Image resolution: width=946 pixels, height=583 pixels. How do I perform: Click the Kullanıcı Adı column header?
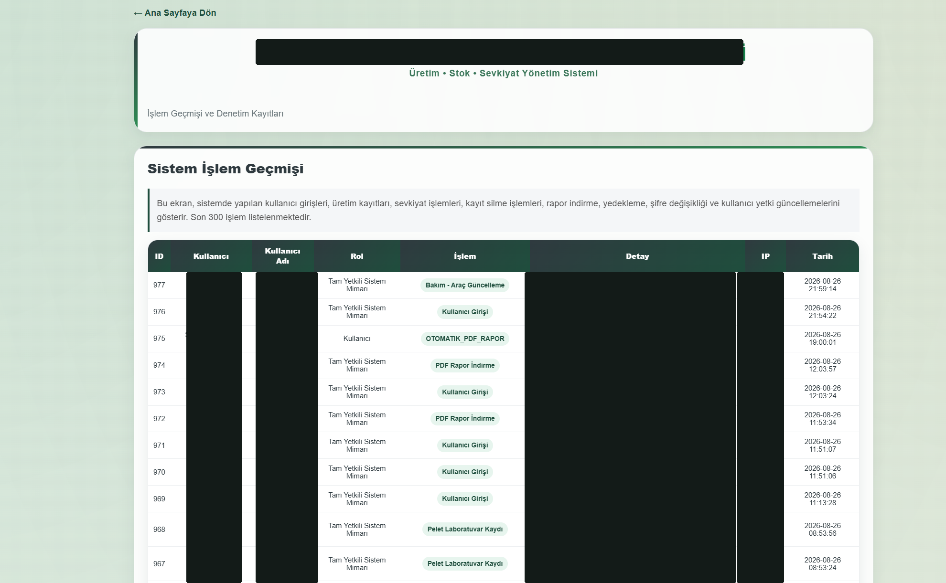[282, 256]
